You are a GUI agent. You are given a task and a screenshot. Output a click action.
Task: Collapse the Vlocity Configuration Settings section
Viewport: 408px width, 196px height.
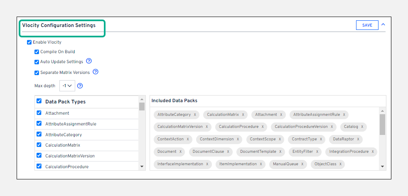coord(383,24)
